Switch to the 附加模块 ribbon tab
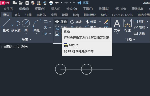The height and width of the screenshot is (96, 150). tap(90, 15)
